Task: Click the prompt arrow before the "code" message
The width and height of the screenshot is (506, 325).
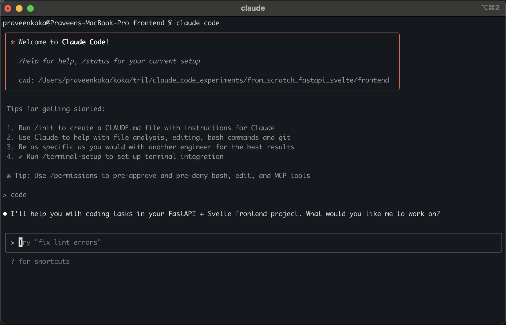Action: (x=5, y=195)
